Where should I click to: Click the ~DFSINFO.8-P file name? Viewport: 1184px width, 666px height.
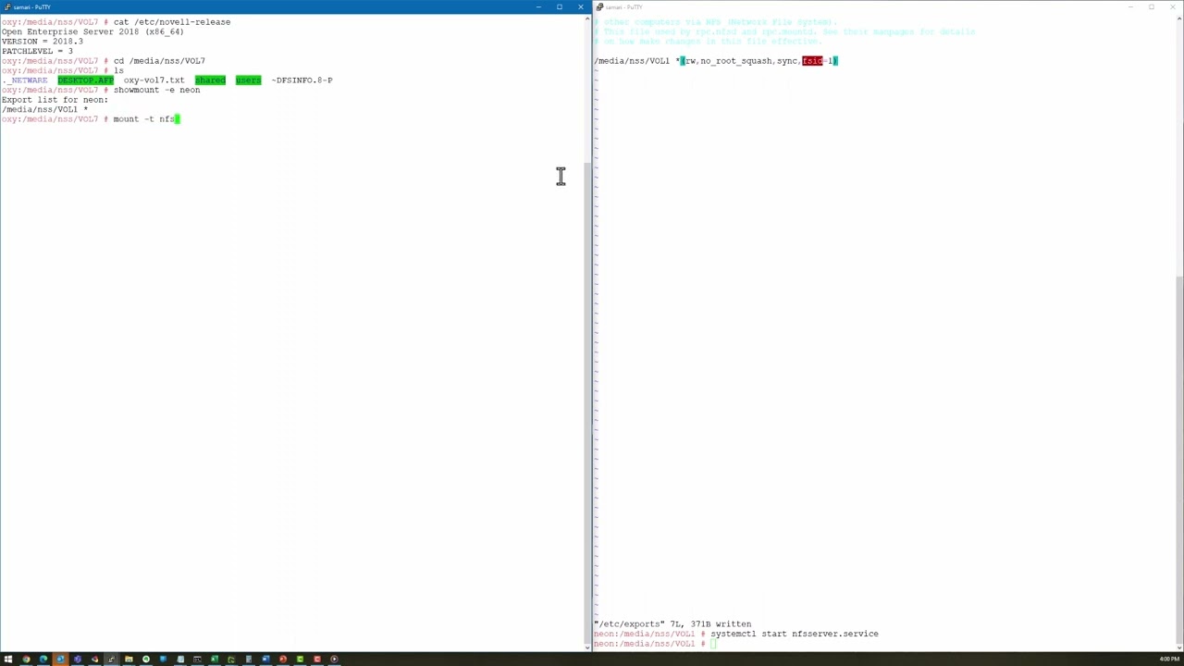click(x=302, y=80)
